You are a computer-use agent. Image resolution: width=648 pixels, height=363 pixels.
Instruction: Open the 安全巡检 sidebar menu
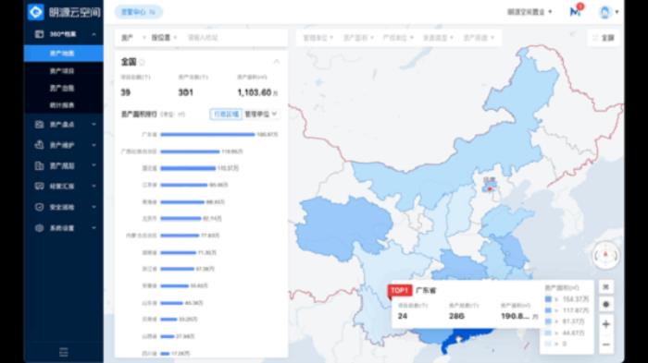(64, 207)
